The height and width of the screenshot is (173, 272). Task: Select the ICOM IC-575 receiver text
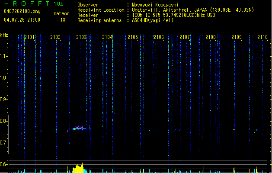point(173,15)
